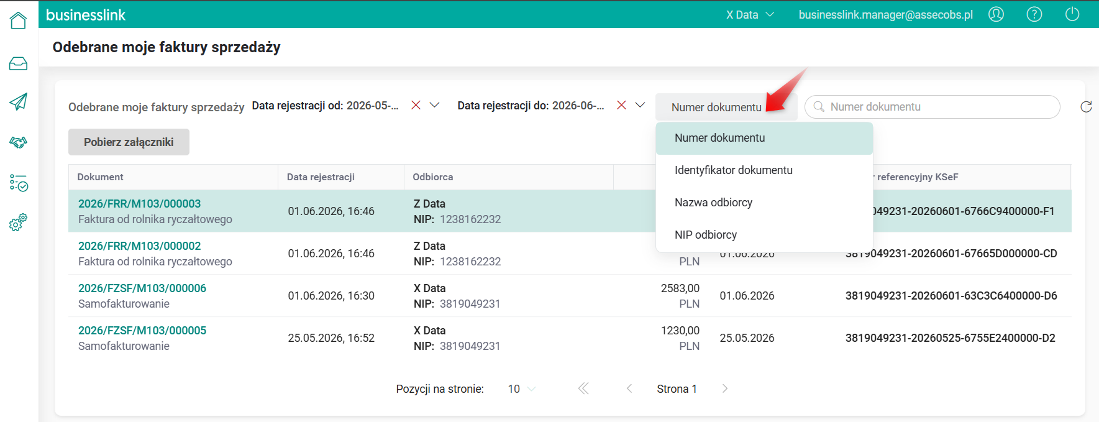Open the user profile icon
Image resolution: width=1099 pixels, height=422 pixels.
click(996, 14)
